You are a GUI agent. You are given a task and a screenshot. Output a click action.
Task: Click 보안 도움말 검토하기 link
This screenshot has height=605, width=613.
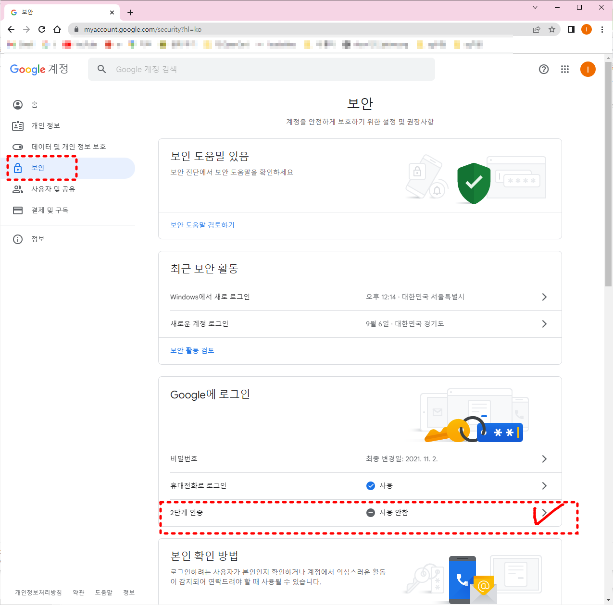202,225
